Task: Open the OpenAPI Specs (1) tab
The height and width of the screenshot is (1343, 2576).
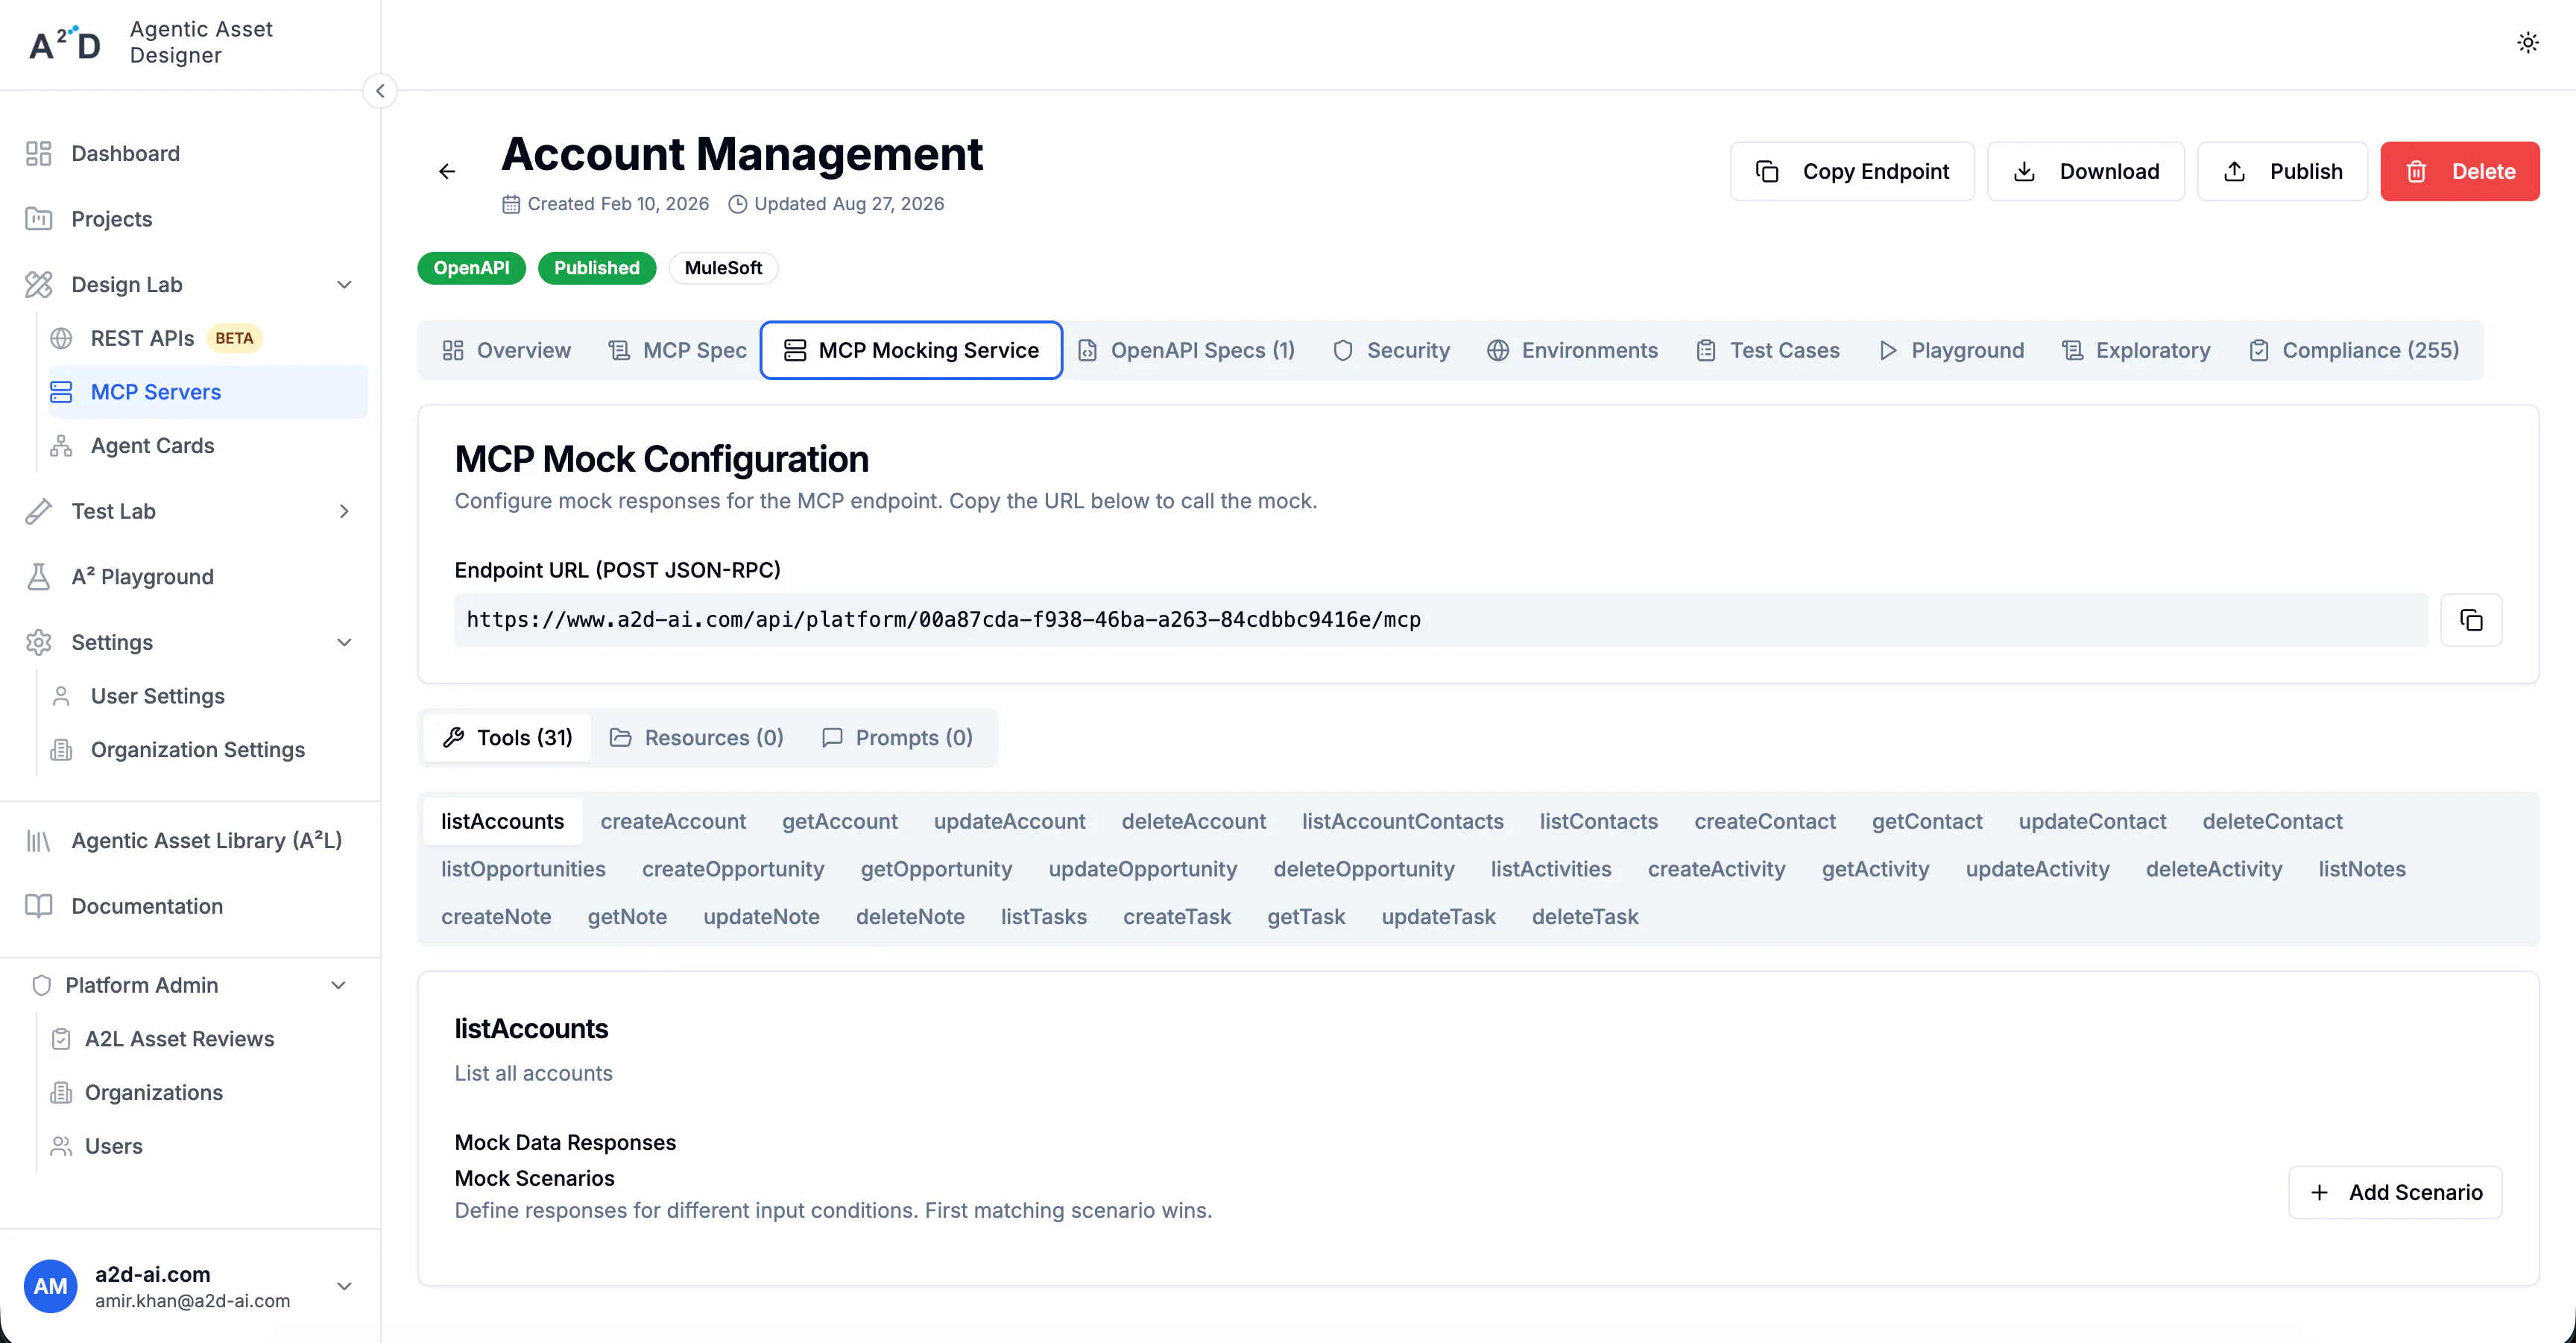Action: [1186, 350]
